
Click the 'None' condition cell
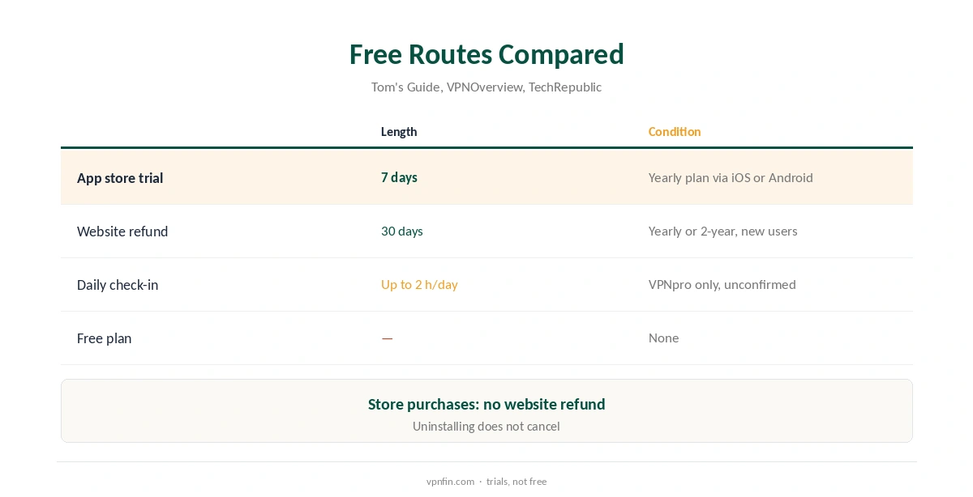664,338
